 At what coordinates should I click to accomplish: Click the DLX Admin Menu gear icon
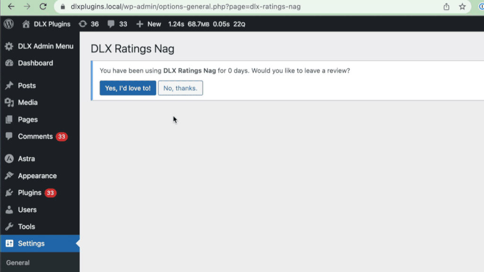[9, 46]
